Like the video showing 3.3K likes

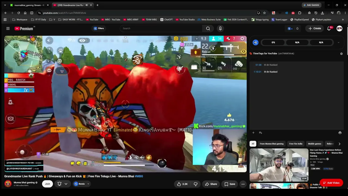coord(182,184)
